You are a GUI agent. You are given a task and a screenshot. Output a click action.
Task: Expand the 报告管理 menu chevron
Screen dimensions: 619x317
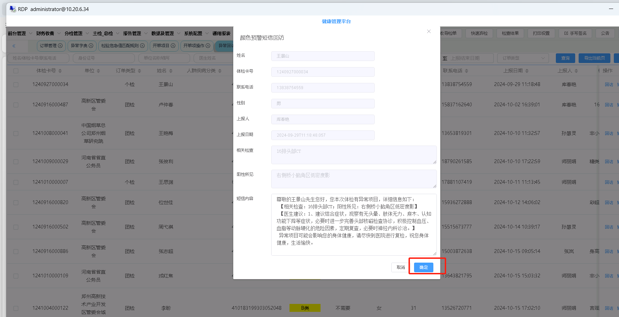coord(146,33)
